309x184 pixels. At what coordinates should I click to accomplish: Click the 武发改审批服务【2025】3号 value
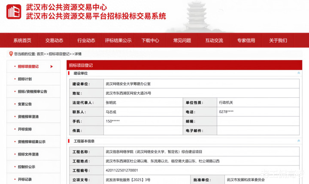coord(128,180)
